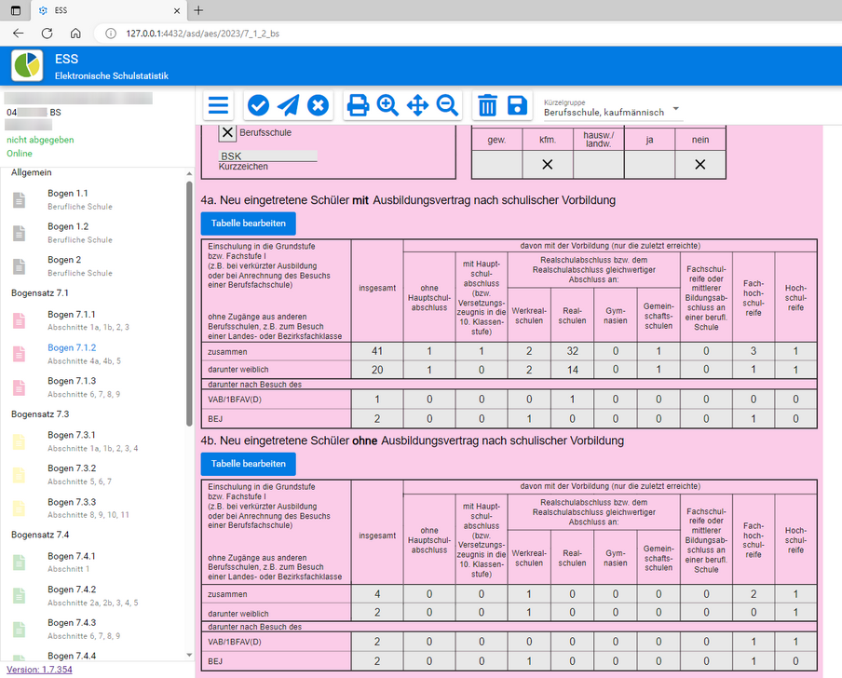Toggle the empty gew. cell
The image size is (842, 678).
click(x=496, y=164)
